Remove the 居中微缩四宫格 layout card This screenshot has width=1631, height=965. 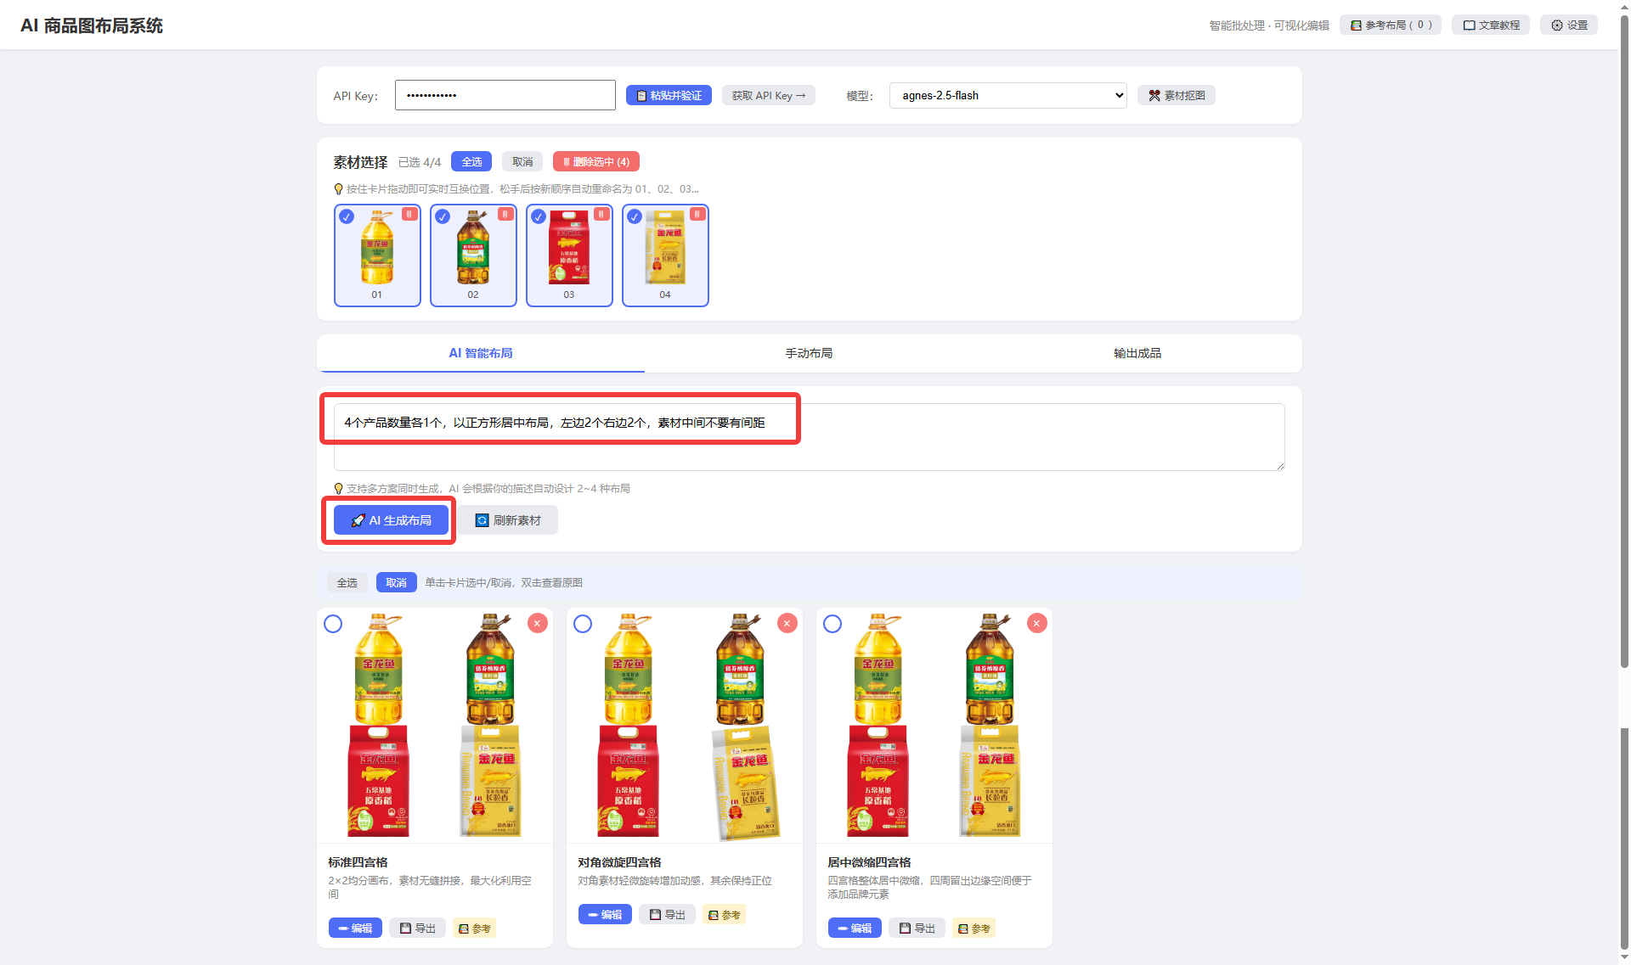[1037, 623]
